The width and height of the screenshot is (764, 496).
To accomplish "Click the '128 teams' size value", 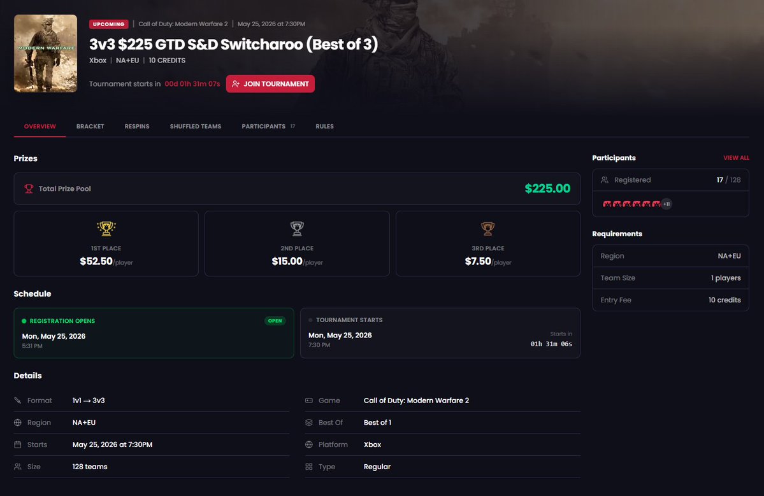I will (90, 466).
